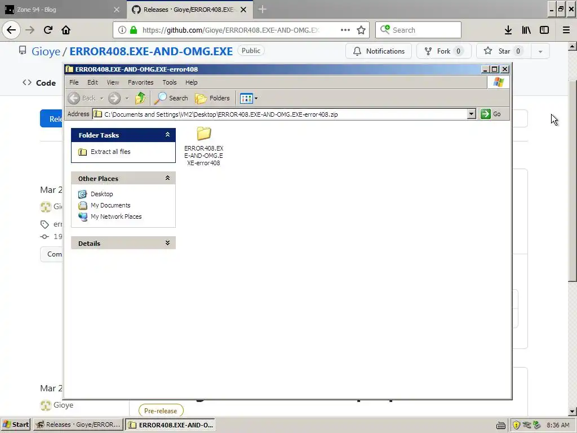This screenshot has width=577, height=433.
Task: Click Extract all files link
Action: [110, 152]
